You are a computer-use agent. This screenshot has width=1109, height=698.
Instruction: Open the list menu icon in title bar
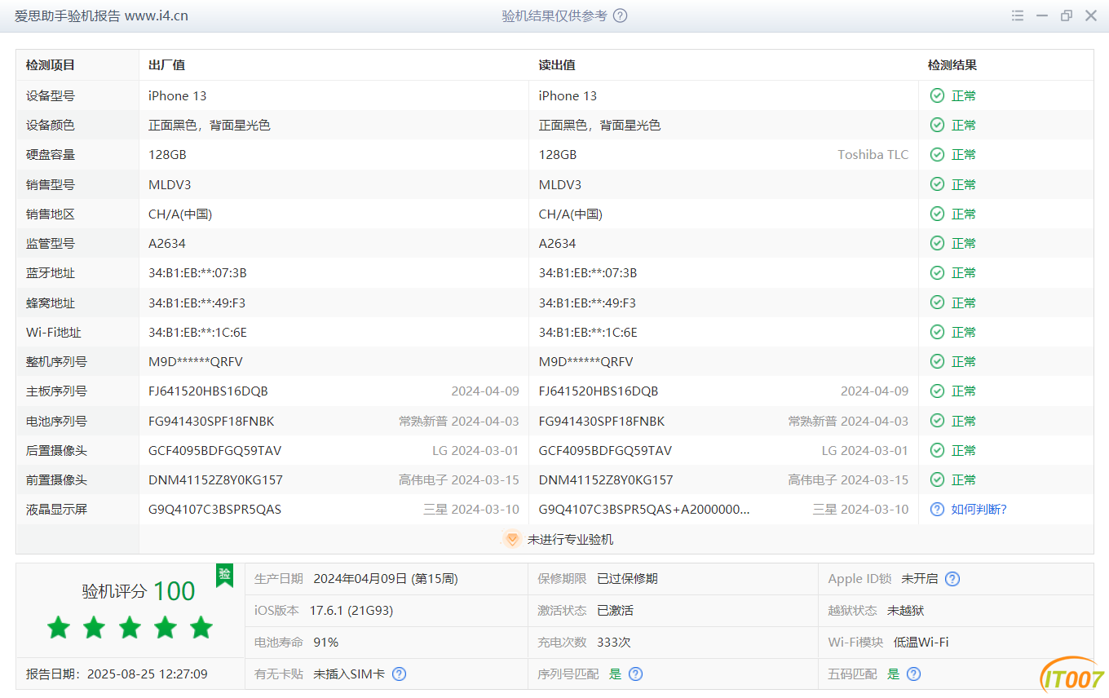[1017, 15]
